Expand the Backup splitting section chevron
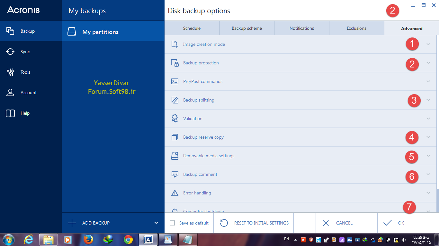 pos(428,100)
